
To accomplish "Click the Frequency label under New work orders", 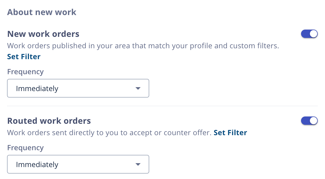I will point(25,72).
